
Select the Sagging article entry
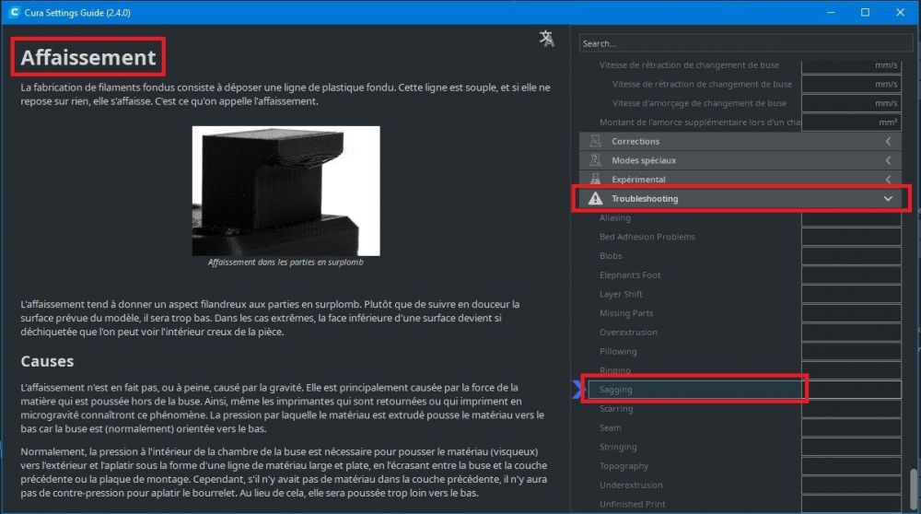[x=694, y=390]
